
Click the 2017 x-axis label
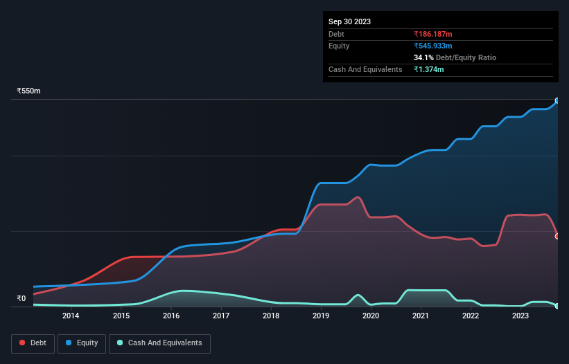221,316
